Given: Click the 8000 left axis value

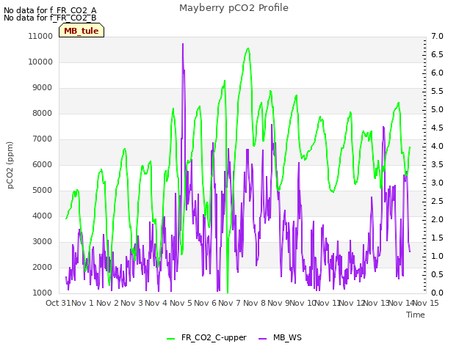Looking at the screenshot, I should pos(43,114).
